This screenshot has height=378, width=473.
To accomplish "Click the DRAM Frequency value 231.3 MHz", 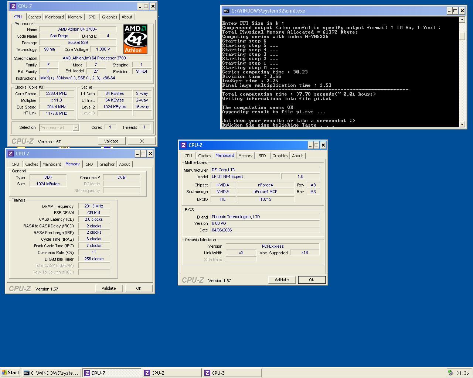I will tap(94, 206).
